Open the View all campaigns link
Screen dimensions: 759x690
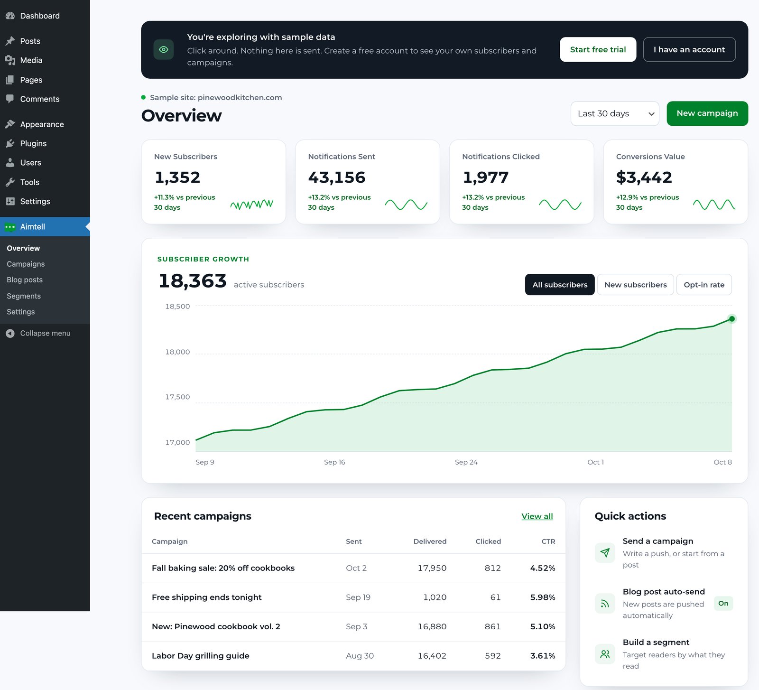pyautogui.click(x=537, y=516)
